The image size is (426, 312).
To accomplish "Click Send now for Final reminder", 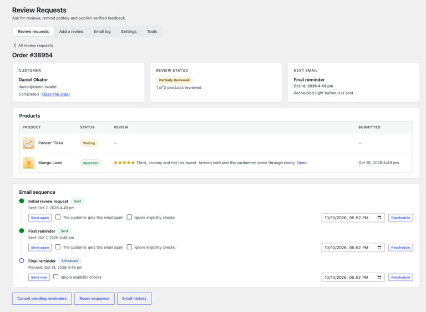I will [39, 277].
